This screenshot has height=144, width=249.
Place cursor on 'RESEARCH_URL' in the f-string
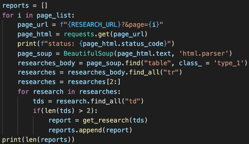click(x=94, y=25)
